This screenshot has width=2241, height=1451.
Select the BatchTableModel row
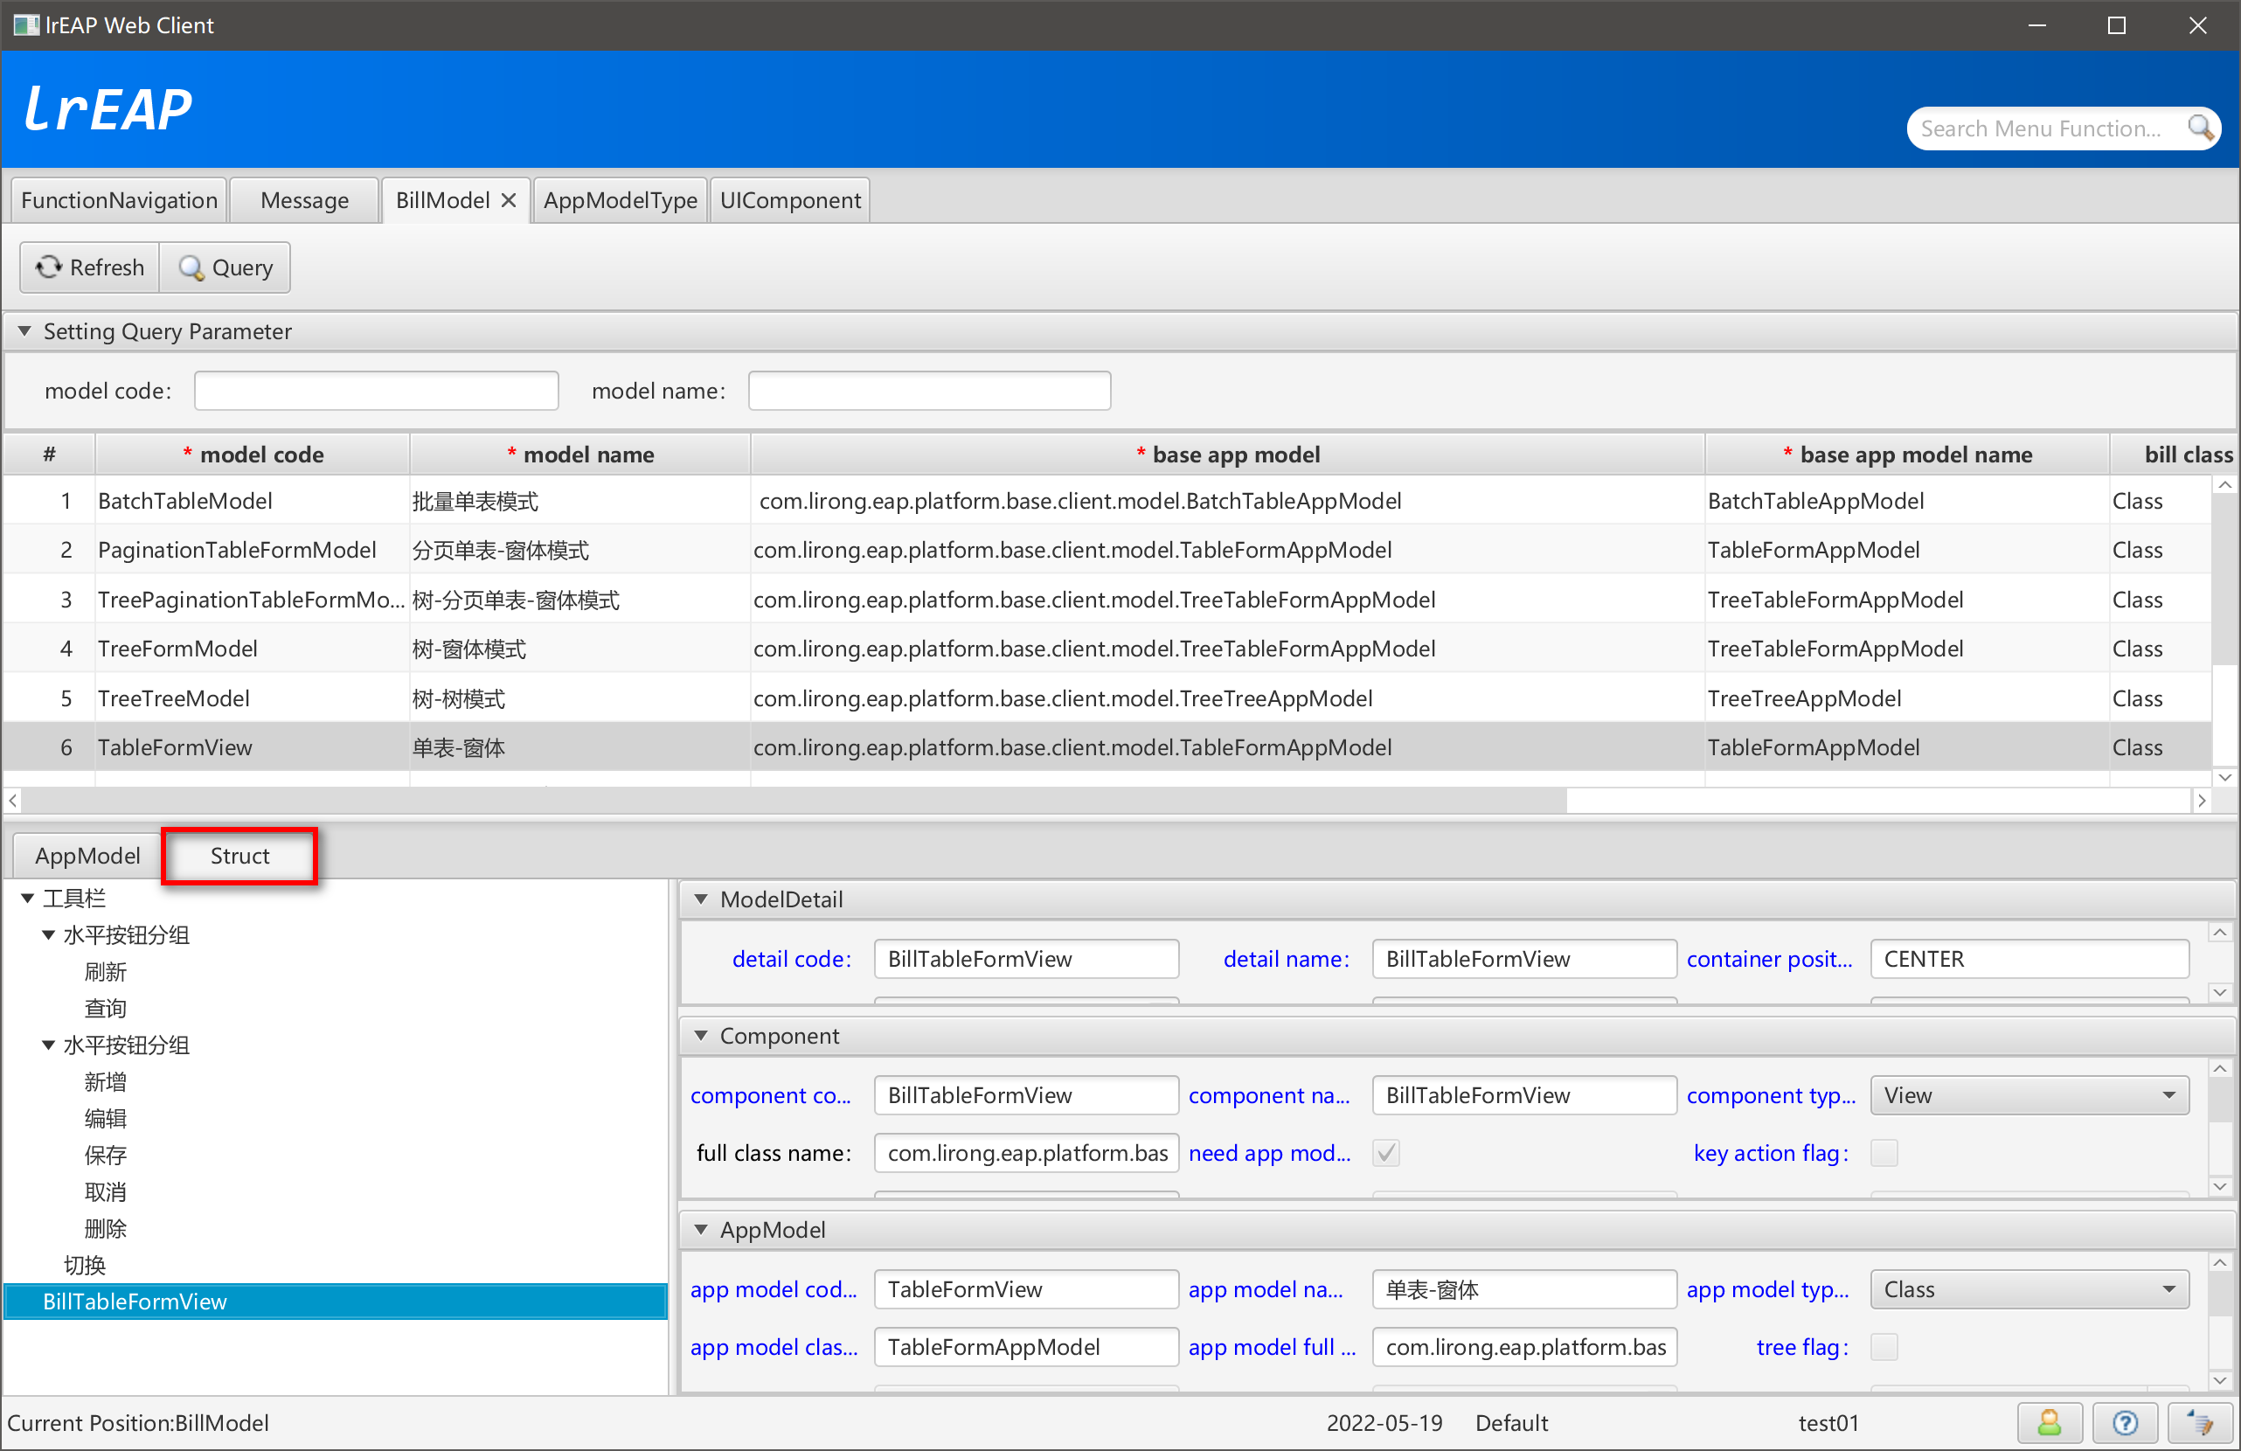[x=1107, y=501]
